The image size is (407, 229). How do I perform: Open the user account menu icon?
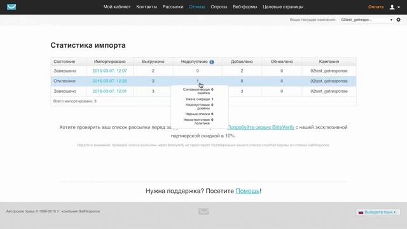(392, 7)
